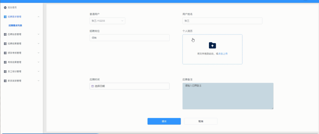Open the 员工培训管理 menu label

[x=15, y=71]
